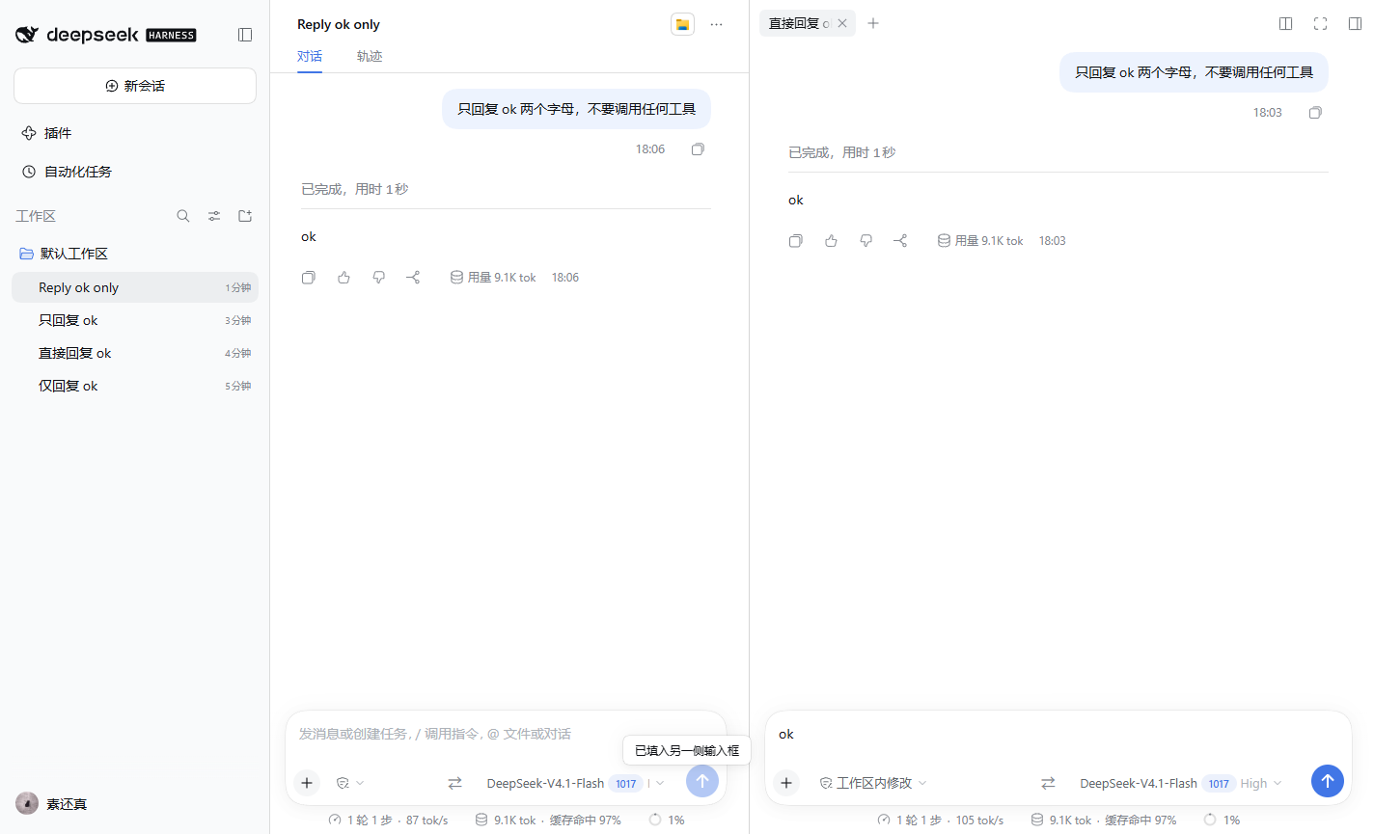Start a new conversation with 新会话
This screenshot has height=834, width=1374.
tap(135, 86)
